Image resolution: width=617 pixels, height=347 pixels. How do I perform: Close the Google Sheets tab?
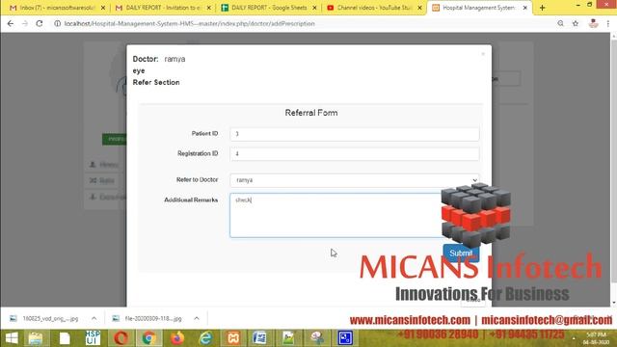tap(314, 8)
